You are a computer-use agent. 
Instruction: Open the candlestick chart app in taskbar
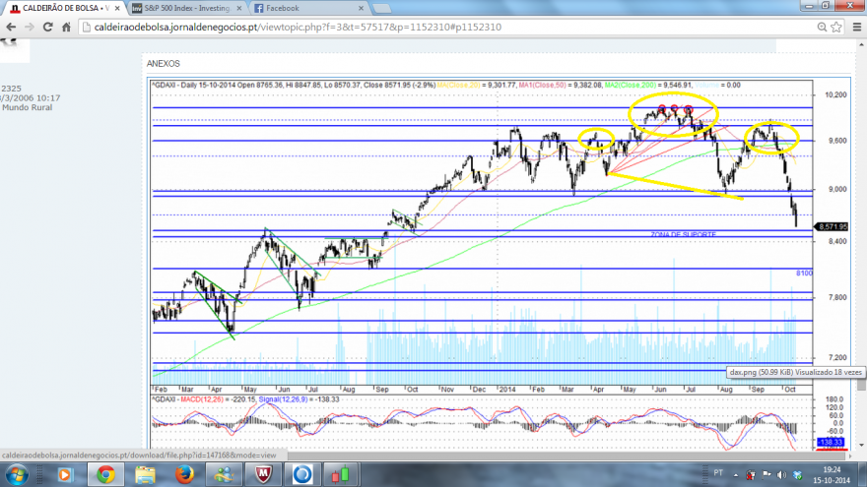341,474
